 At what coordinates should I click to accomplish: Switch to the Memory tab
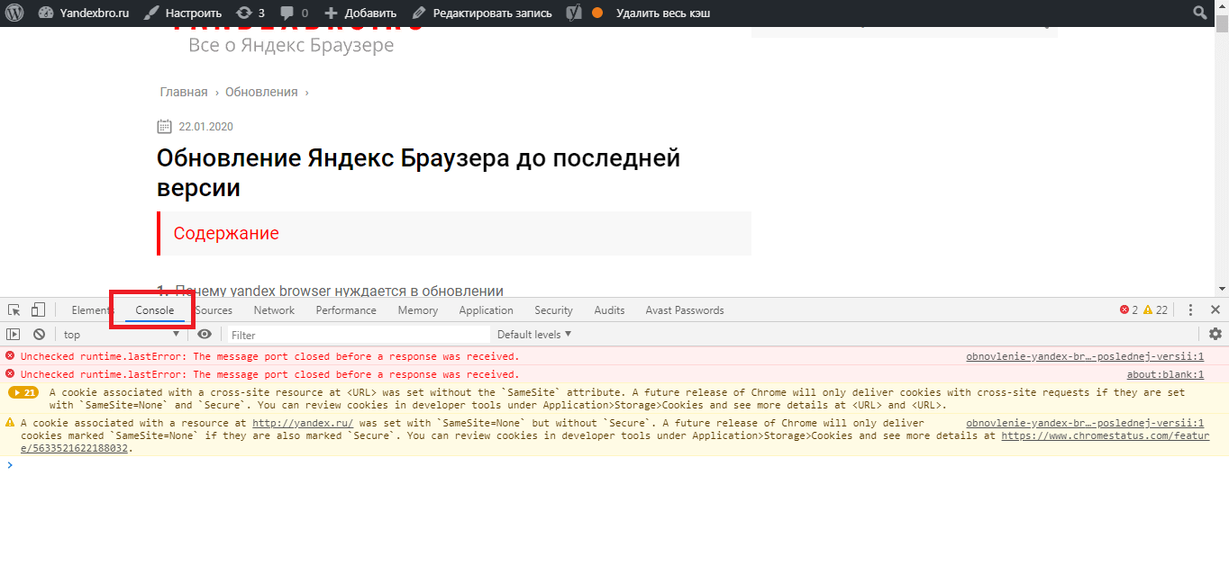pos(418,310)
